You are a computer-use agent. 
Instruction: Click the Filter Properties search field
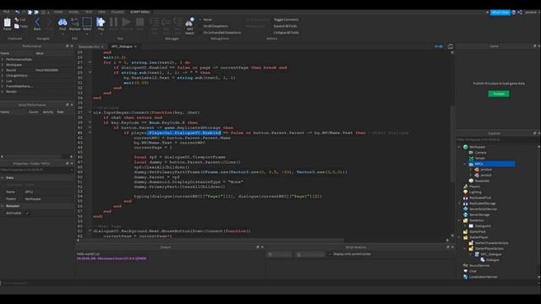point(36,170)
